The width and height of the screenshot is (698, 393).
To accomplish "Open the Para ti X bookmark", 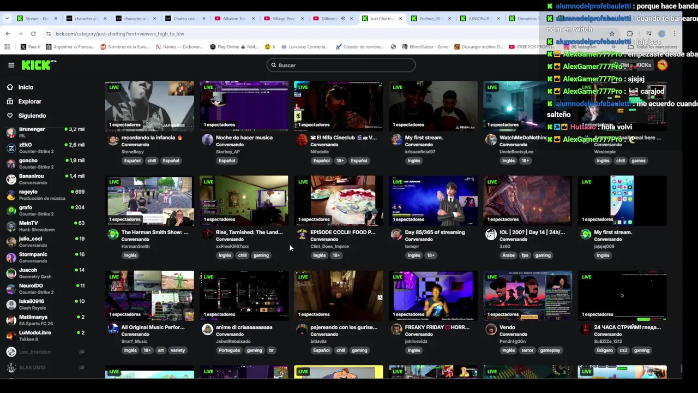I will click(31, 47).
